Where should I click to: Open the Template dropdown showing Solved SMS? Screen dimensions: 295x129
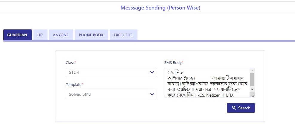(111, 95)
